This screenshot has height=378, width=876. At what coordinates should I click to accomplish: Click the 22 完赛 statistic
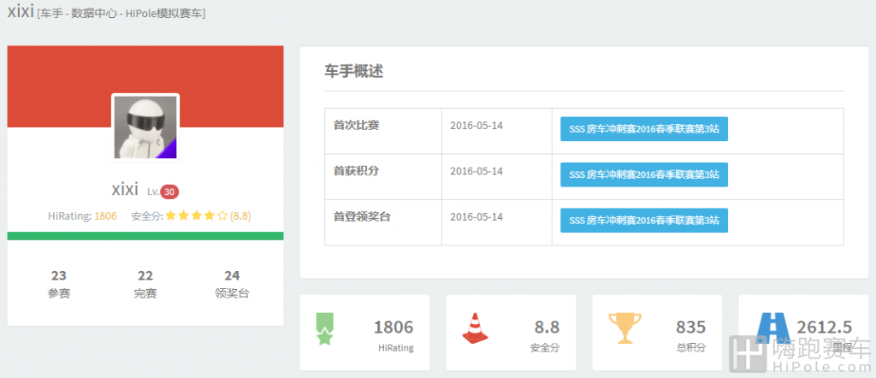click(x=145, y=284)
